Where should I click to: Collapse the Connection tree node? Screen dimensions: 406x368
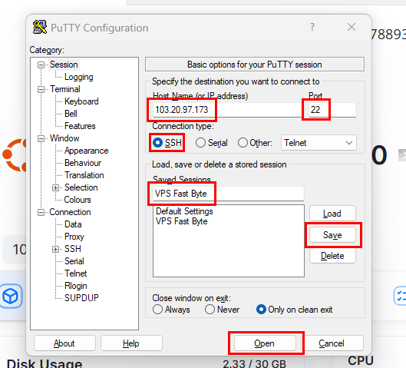pyautogui.click(x=41, y=213)
